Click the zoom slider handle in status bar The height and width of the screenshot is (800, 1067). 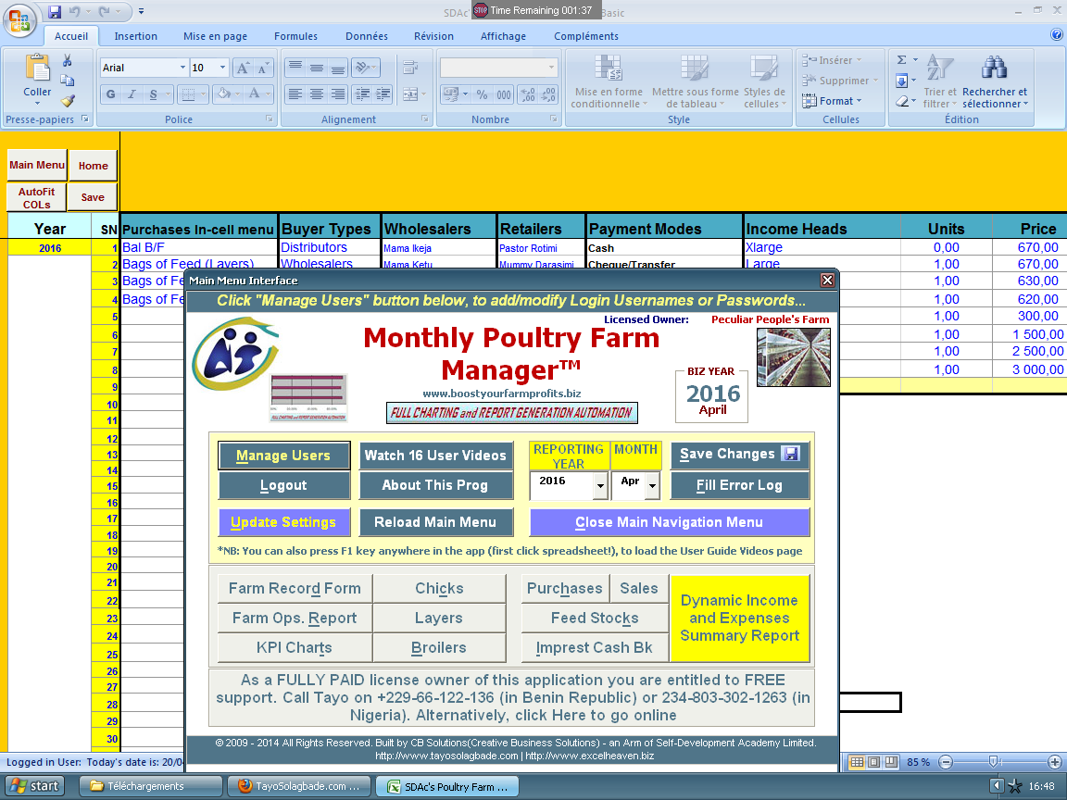(x=993, y=762)
